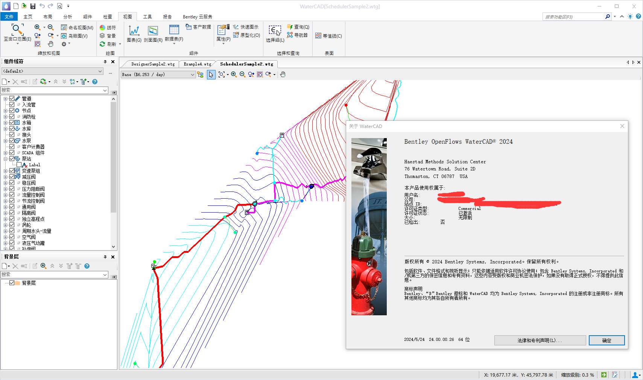Check the Label checkbox under 泵站

(19, 165)
